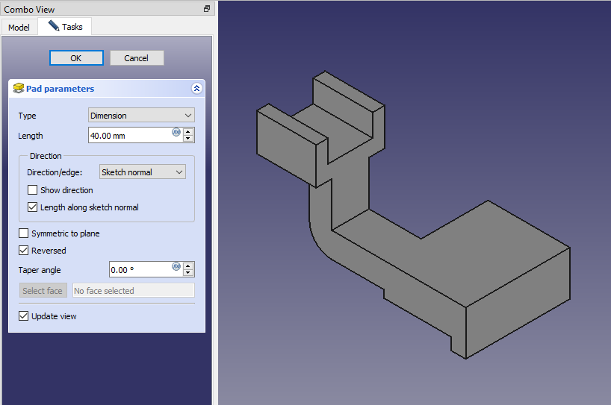This screenshot has height=405, width=611.
Task: Click the Length input field
Action: [x=128, y=136]
